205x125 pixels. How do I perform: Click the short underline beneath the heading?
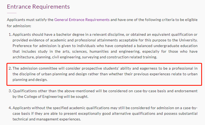click(x=12, y=13)
